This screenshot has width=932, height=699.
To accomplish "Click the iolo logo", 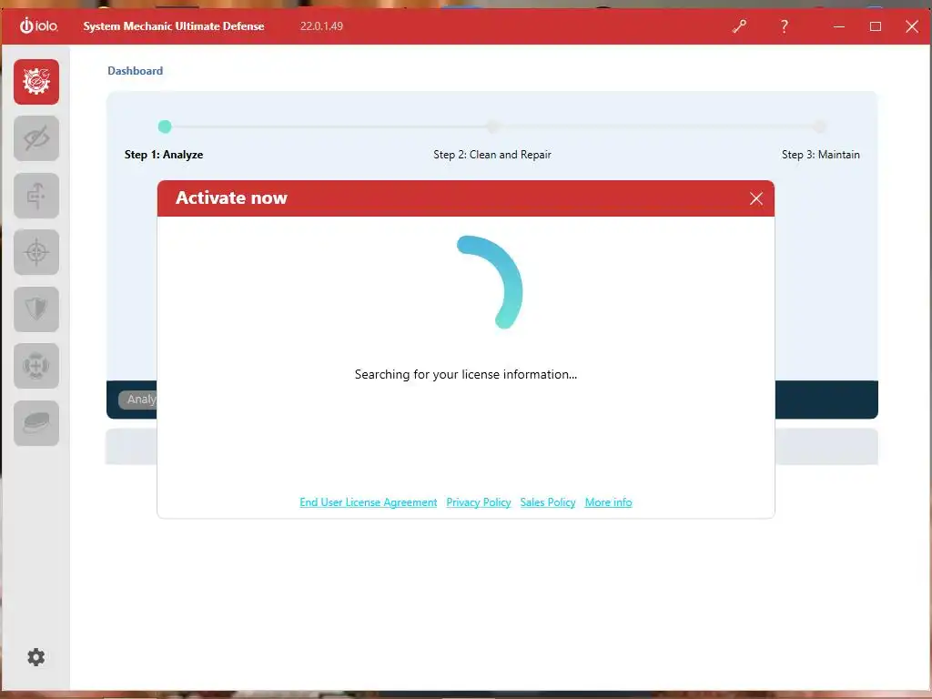I will [x=38, y=25].
